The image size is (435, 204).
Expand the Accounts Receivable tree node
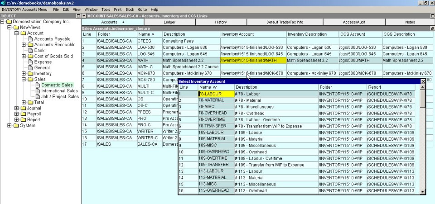[24, 45]
